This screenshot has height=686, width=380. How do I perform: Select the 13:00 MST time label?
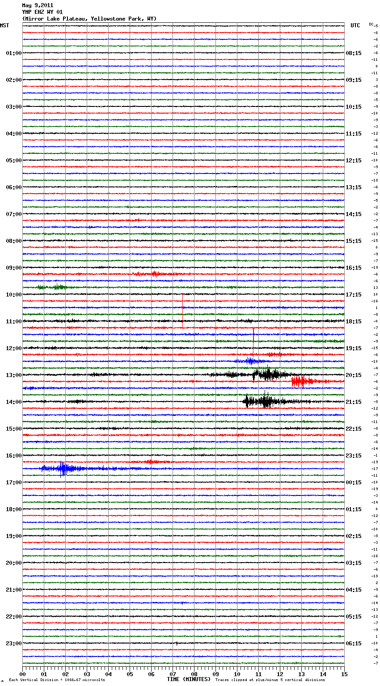tap(13, 375)
